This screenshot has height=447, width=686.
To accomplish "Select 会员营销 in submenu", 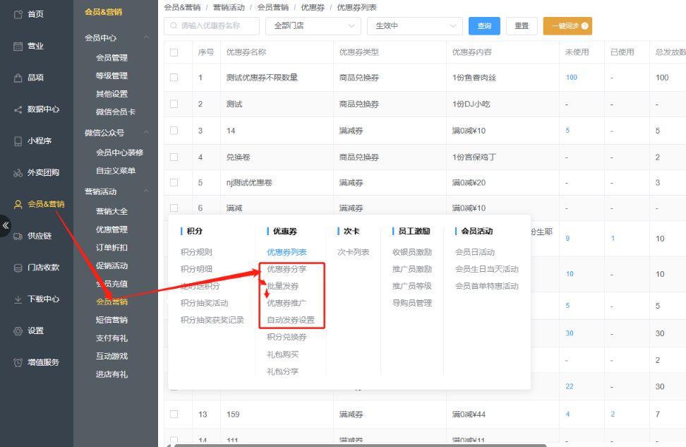I will pos(112,302).
